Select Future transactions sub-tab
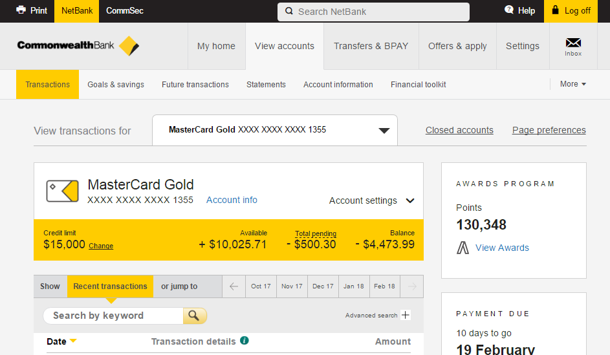Viewport: 610px width, 355px height. pos(195,84)
